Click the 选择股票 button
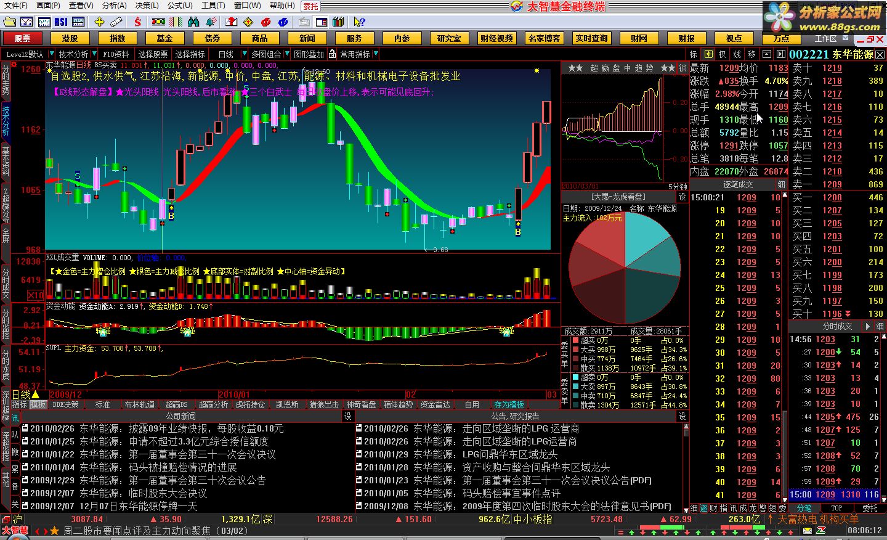 click(153, 54)
